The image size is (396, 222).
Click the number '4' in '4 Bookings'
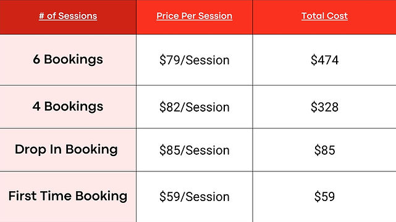pos(36,106)
